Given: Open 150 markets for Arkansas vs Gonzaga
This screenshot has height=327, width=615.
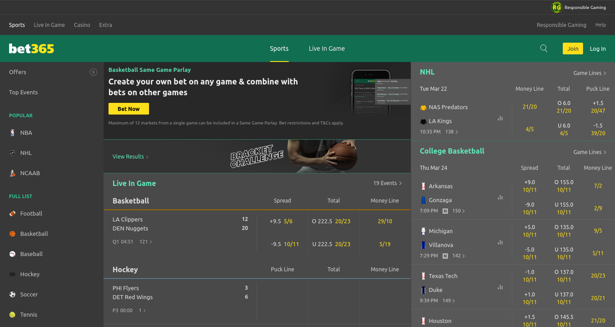Looking at the screenshot, I should [459, 211].
